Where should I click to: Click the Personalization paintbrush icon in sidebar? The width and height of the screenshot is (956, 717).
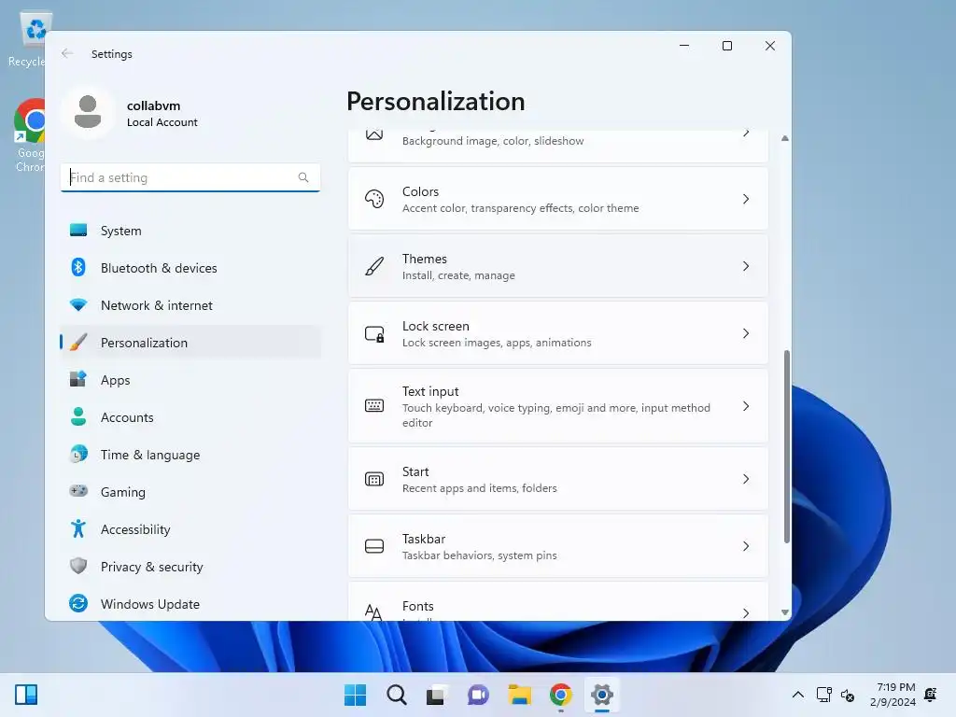(78, 342)
